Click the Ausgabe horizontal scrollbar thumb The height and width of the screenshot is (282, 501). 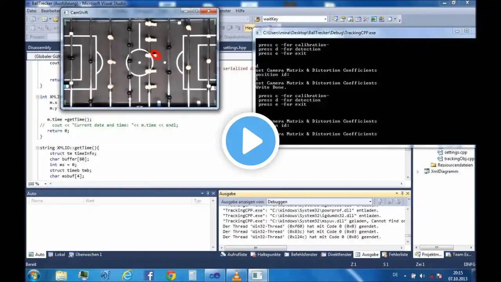pyautogui.click(x=255, y=248)
